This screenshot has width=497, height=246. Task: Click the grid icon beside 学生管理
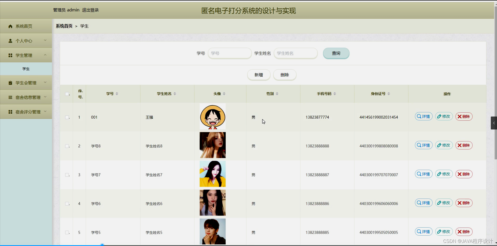[x=10, y=55]
